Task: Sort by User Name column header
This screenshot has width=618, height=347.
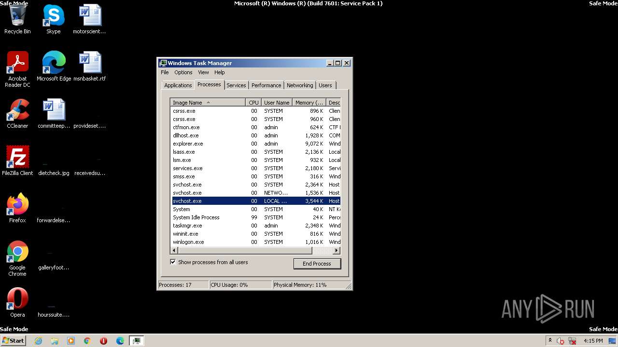Action: click(x=277, y=103)
